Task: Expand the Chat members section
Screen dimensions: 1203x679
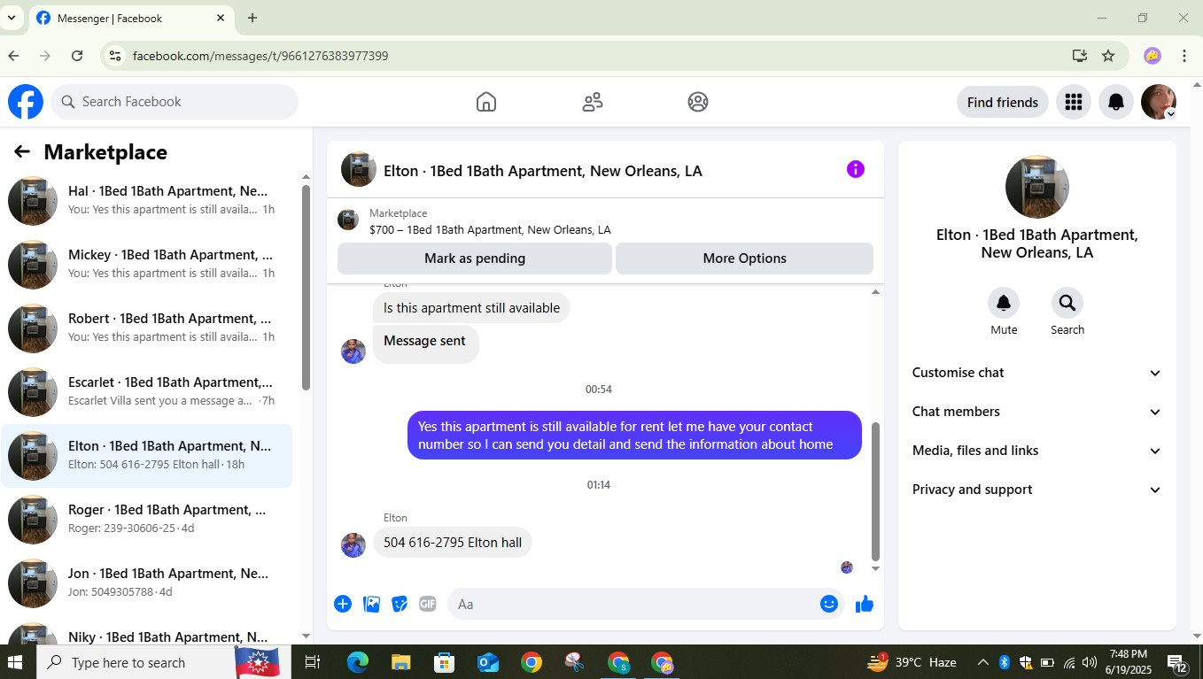Action: [x=1037, y=412]
